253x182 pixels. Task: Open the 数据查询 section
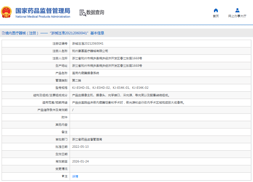click(x=95, y=12)
